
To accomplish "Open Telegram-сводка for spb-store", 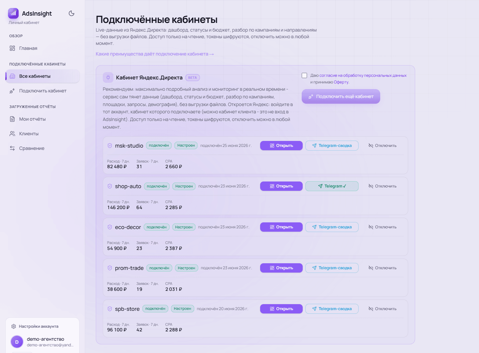I will point(332,309).
